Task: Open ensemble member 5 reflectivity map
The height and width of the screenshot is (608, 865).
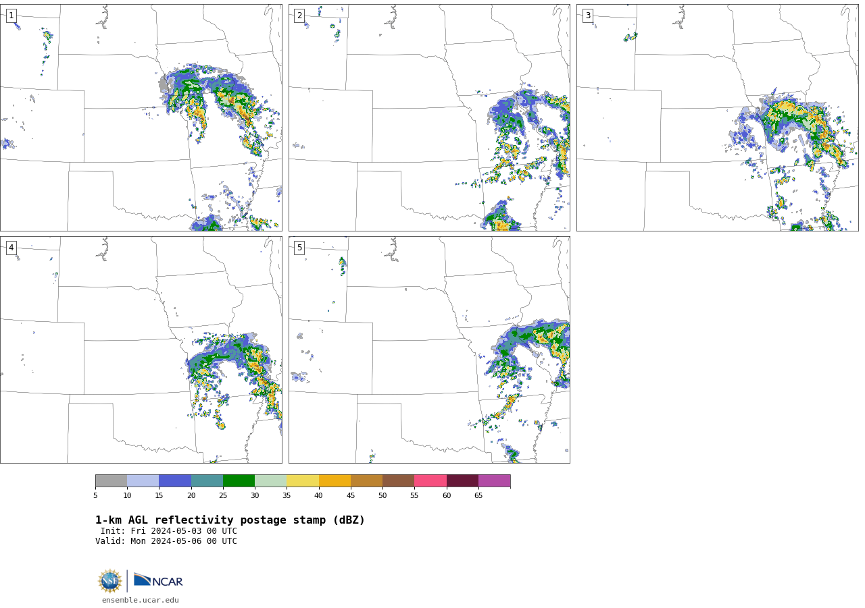Action: pyautogui.click(x=429, y=350)
